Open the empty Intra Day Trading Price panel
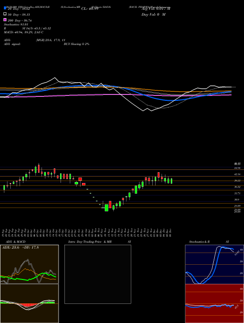Screen dimensions: 244x323 (x=98, y=274)
